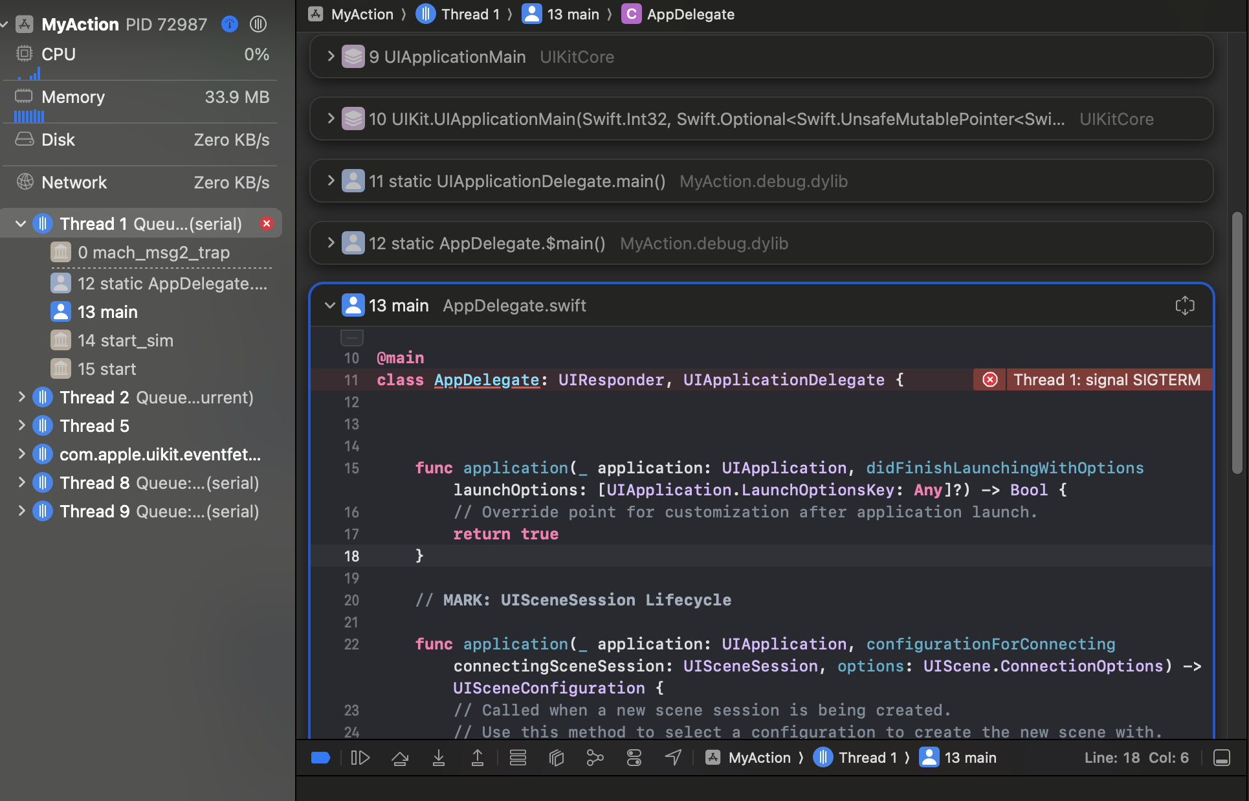The image size is (1249, 801).
Task: Click the Step Into debug icon
Action: coord(439,758)
